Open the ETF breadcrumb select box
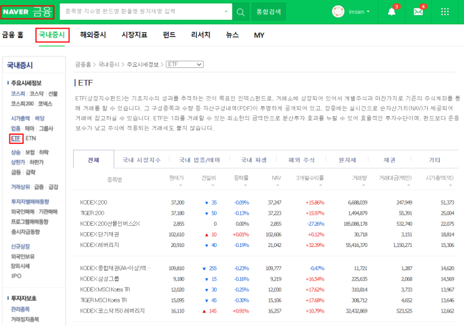The height and width of the screenshot is (325, 464). point(184,64)
